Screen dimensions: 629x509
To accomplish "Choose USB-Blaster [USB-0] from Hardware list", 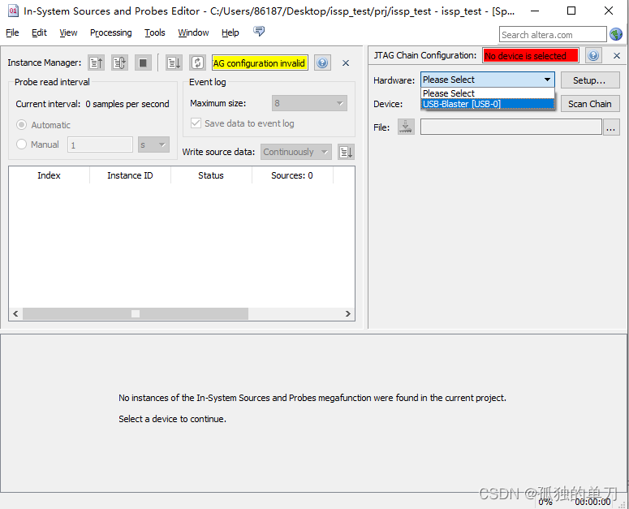I will 488,104.
